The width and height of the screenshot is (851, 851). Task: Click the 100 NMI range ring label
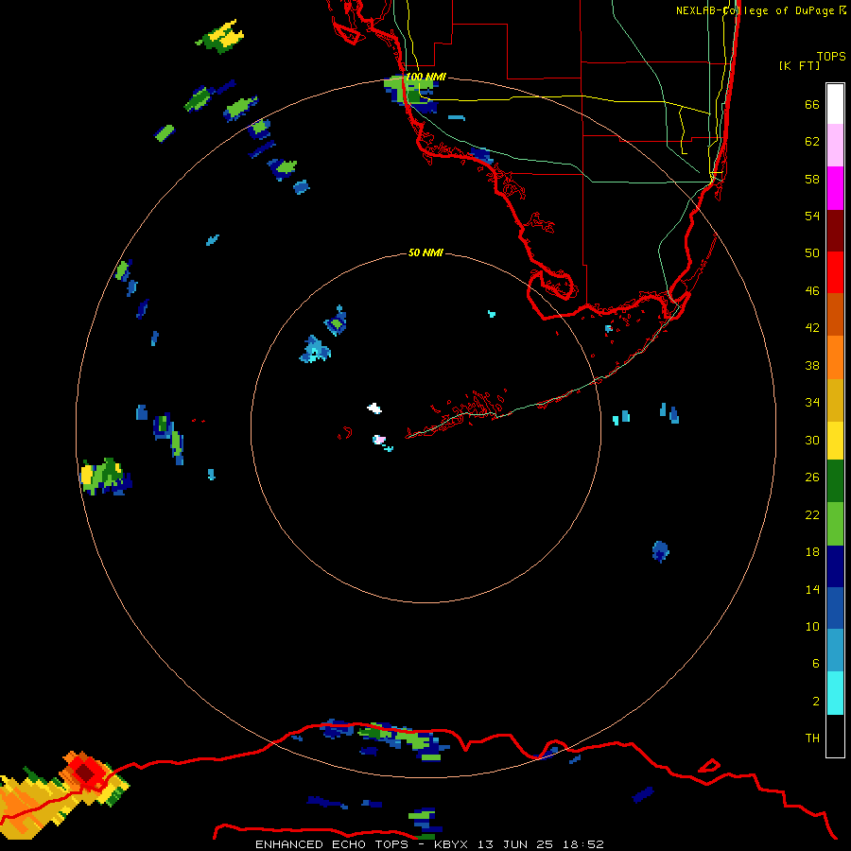425,77
